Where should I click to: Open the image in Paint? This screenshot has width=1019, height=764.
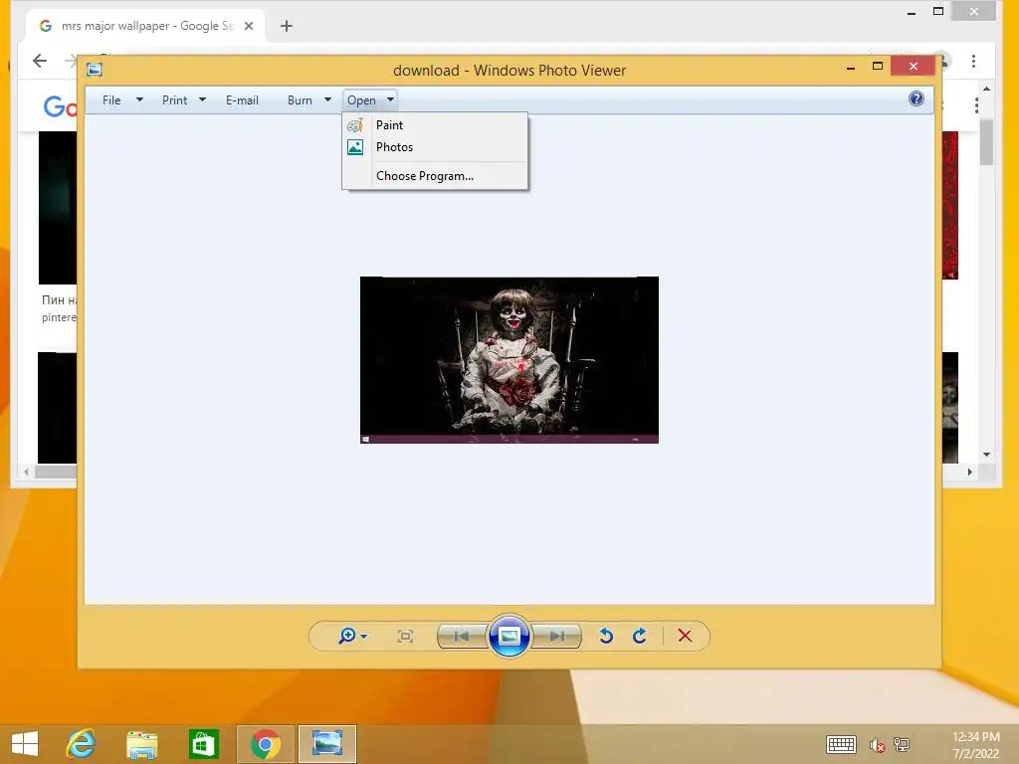click(435, 124)
